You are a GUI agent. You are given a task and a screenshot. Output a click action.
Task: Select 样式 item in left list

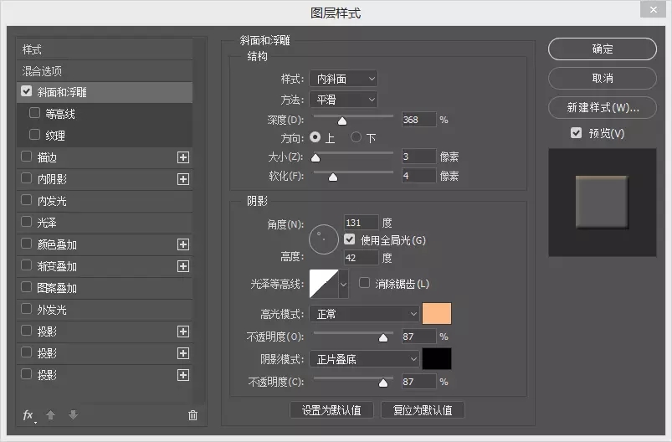point(105,49)
